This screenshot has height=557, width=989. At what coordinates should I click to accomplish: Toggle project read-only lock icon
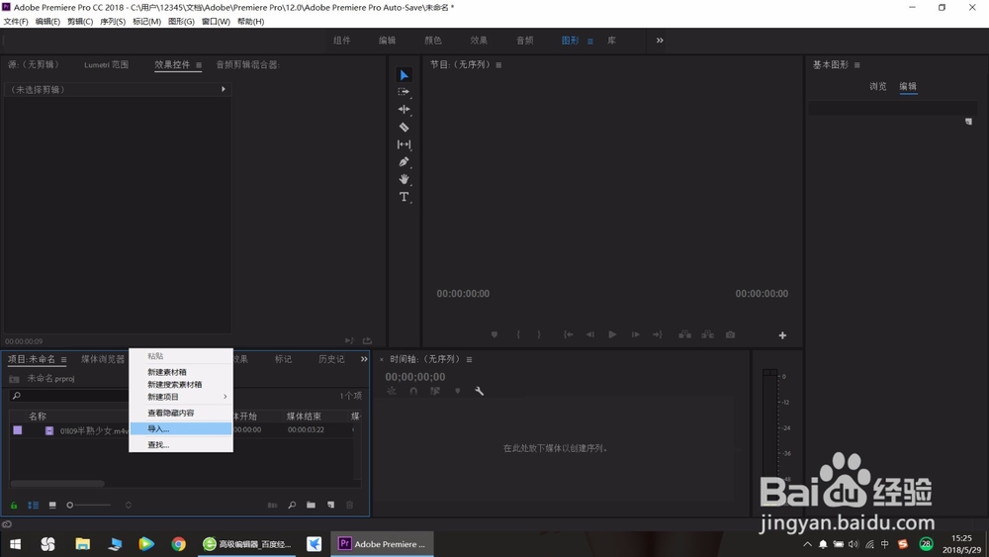point(14,506)
